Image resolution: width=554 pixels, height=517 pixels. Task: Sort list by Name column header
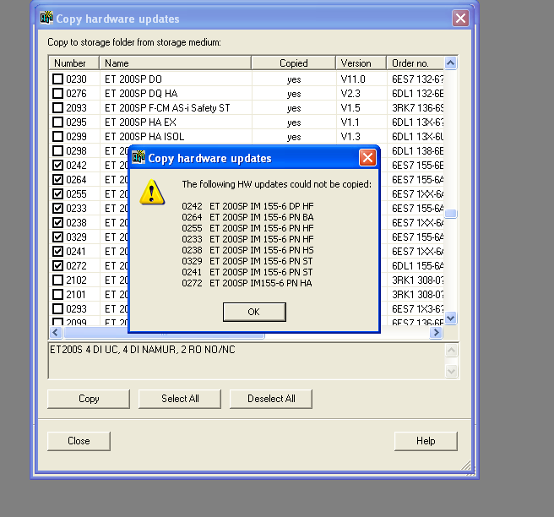tap(176, 63)
